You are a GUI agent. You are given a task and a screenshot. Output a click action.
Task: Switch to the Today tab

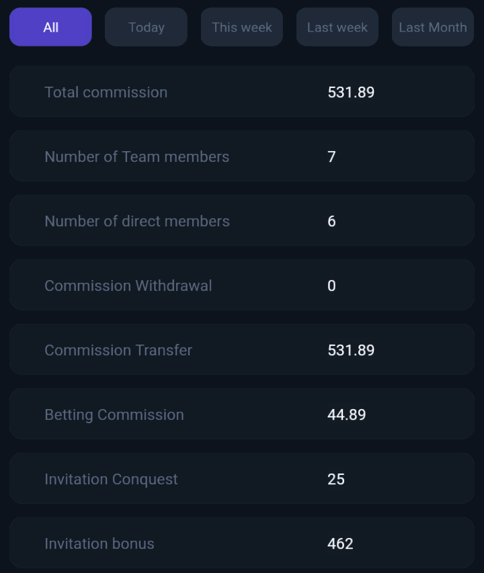[147, 27]
